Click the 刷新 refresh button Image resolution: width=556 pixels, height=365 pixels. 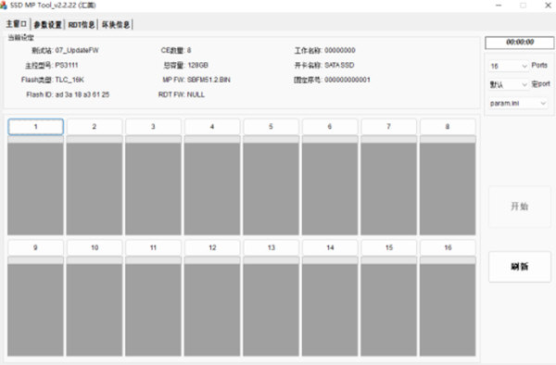(520, 267)
